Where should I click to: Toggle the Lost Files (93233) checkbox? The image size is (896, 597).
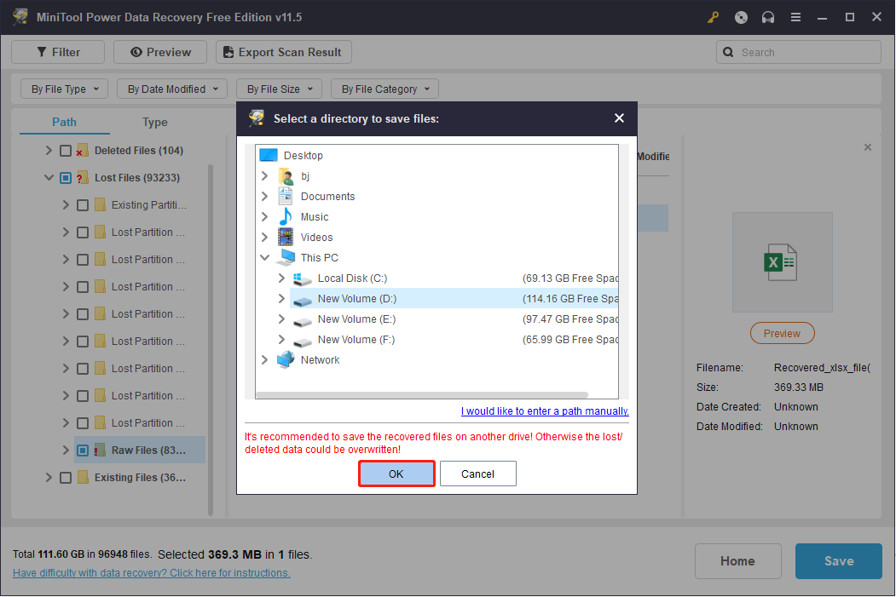pyautogui.click(x=66, y=178)
